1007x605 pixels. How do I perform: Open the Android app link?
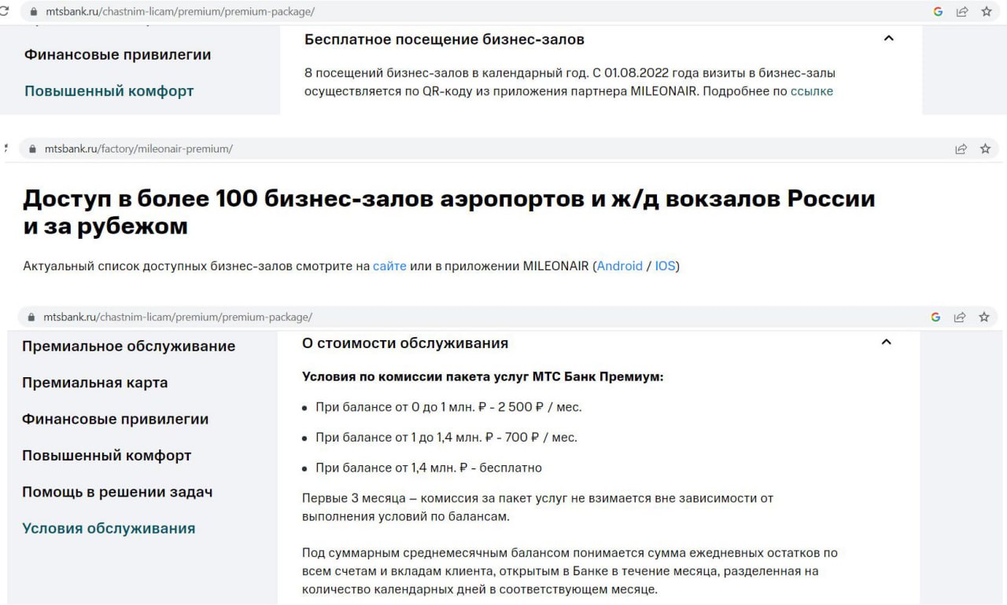coord(620,266)
